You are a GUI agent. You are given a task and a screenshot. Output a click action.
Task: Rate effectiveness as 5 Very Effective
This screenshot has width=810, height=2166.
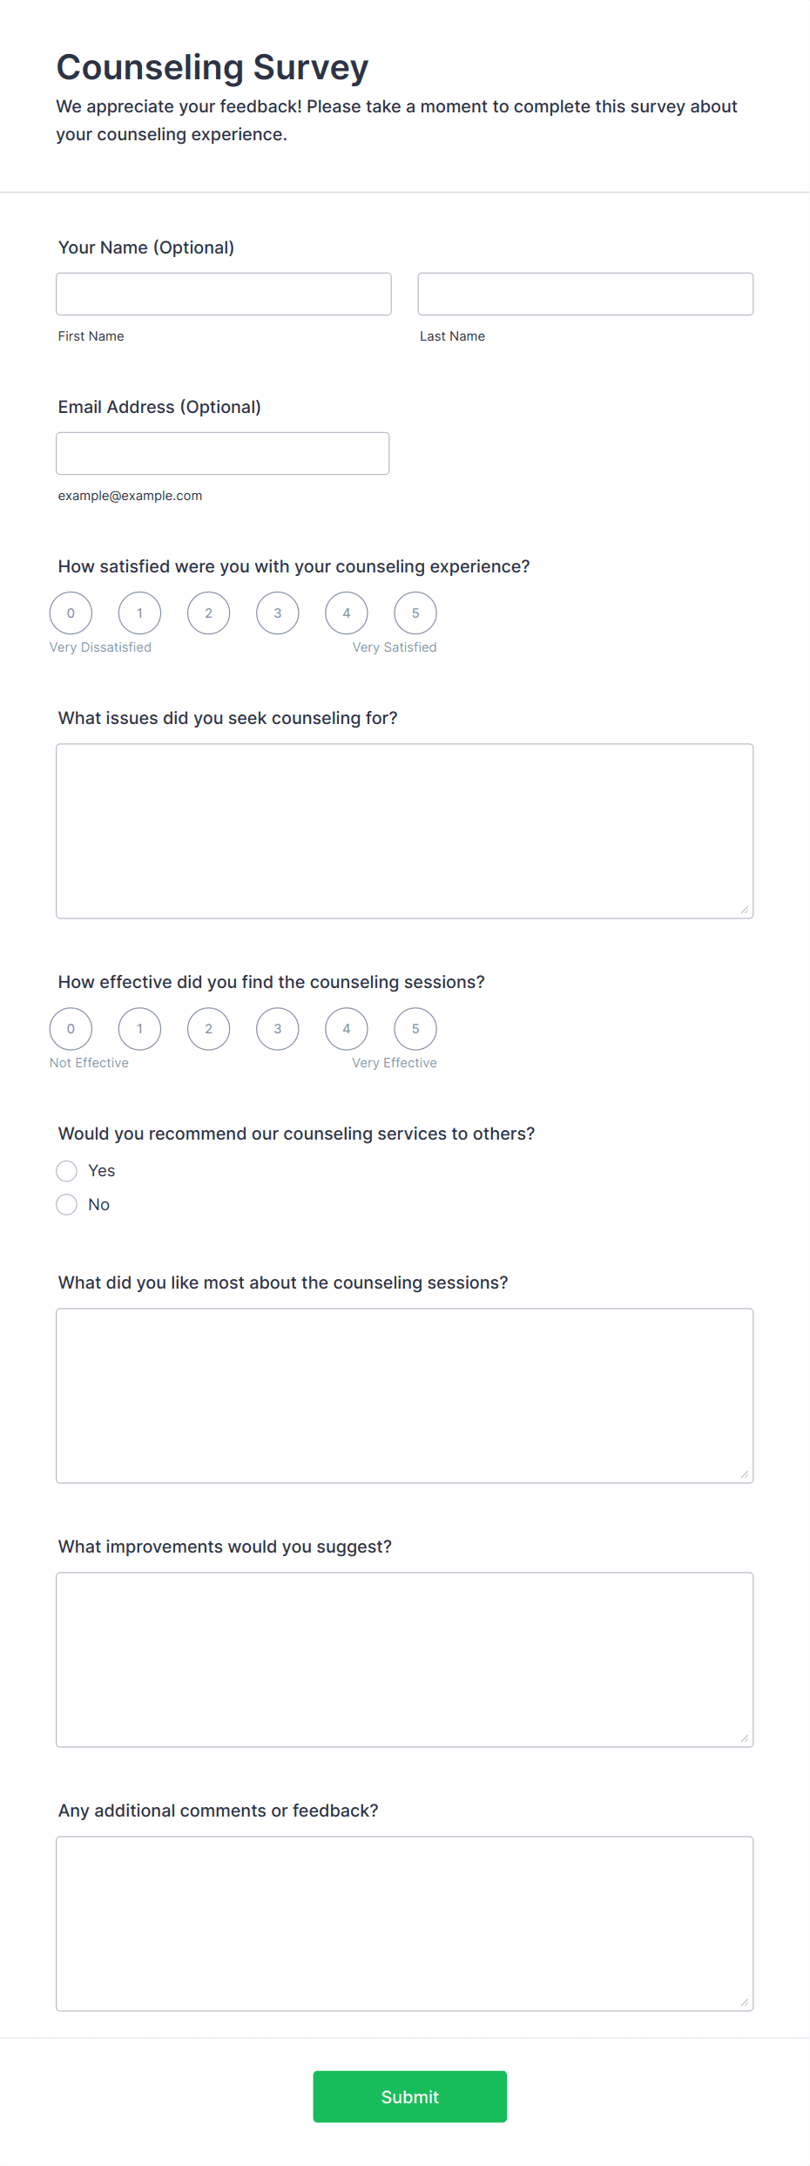point(415,1028)
